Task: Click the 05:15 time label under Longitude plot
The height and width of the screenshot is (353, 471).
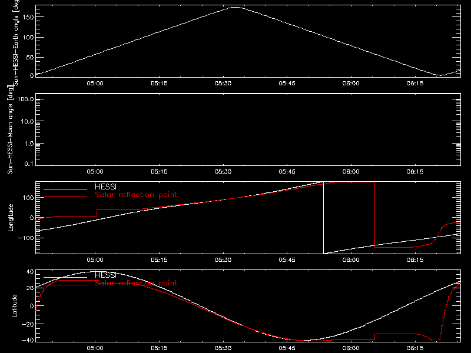Action: coord(159,260)
